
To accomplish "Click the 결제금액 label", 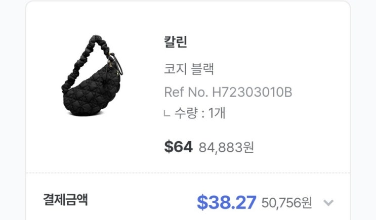I will pos(65,199).
